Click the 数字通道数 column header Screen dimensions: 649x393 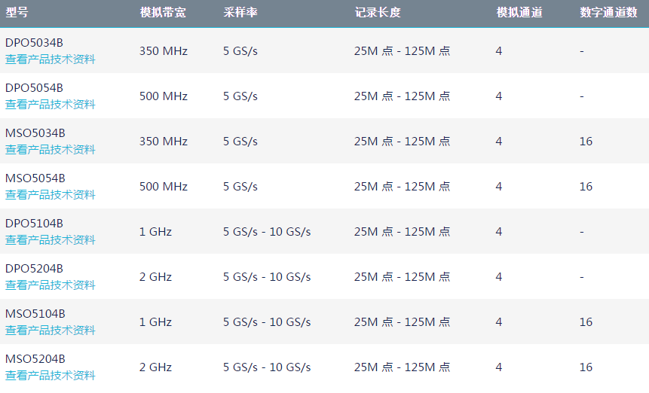click(608, 13)
